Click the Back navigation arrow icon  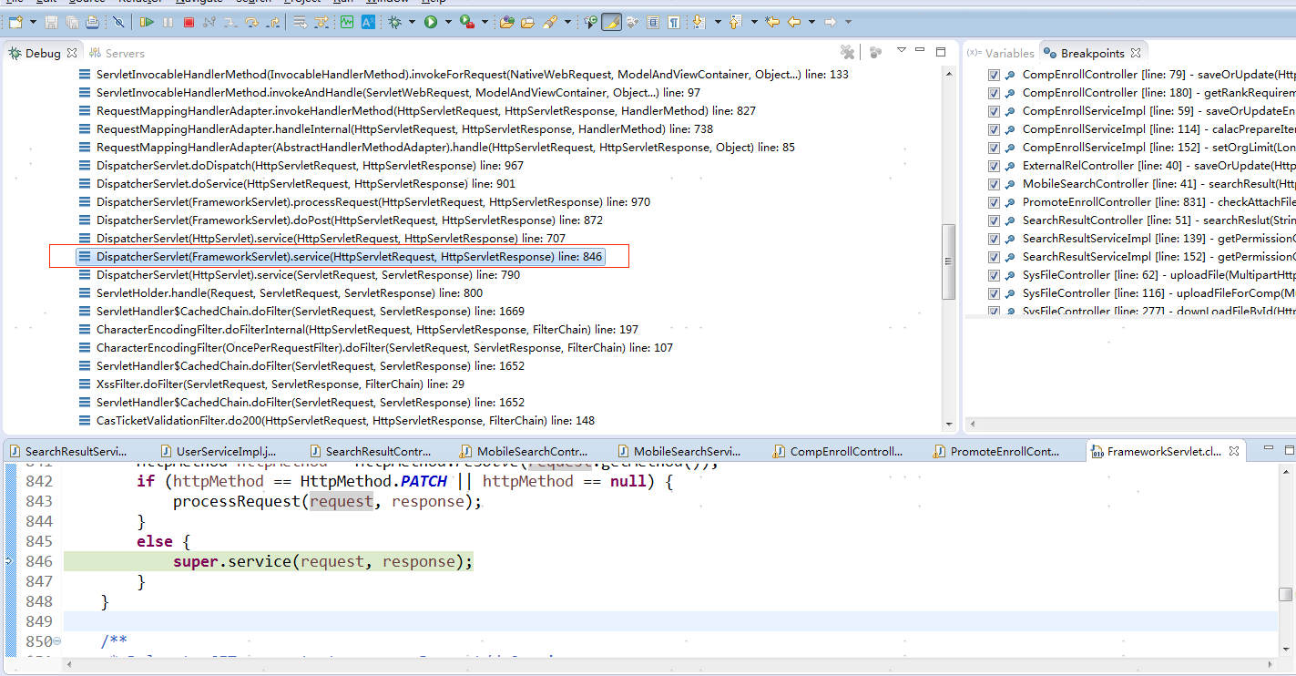tap(793, 22)
